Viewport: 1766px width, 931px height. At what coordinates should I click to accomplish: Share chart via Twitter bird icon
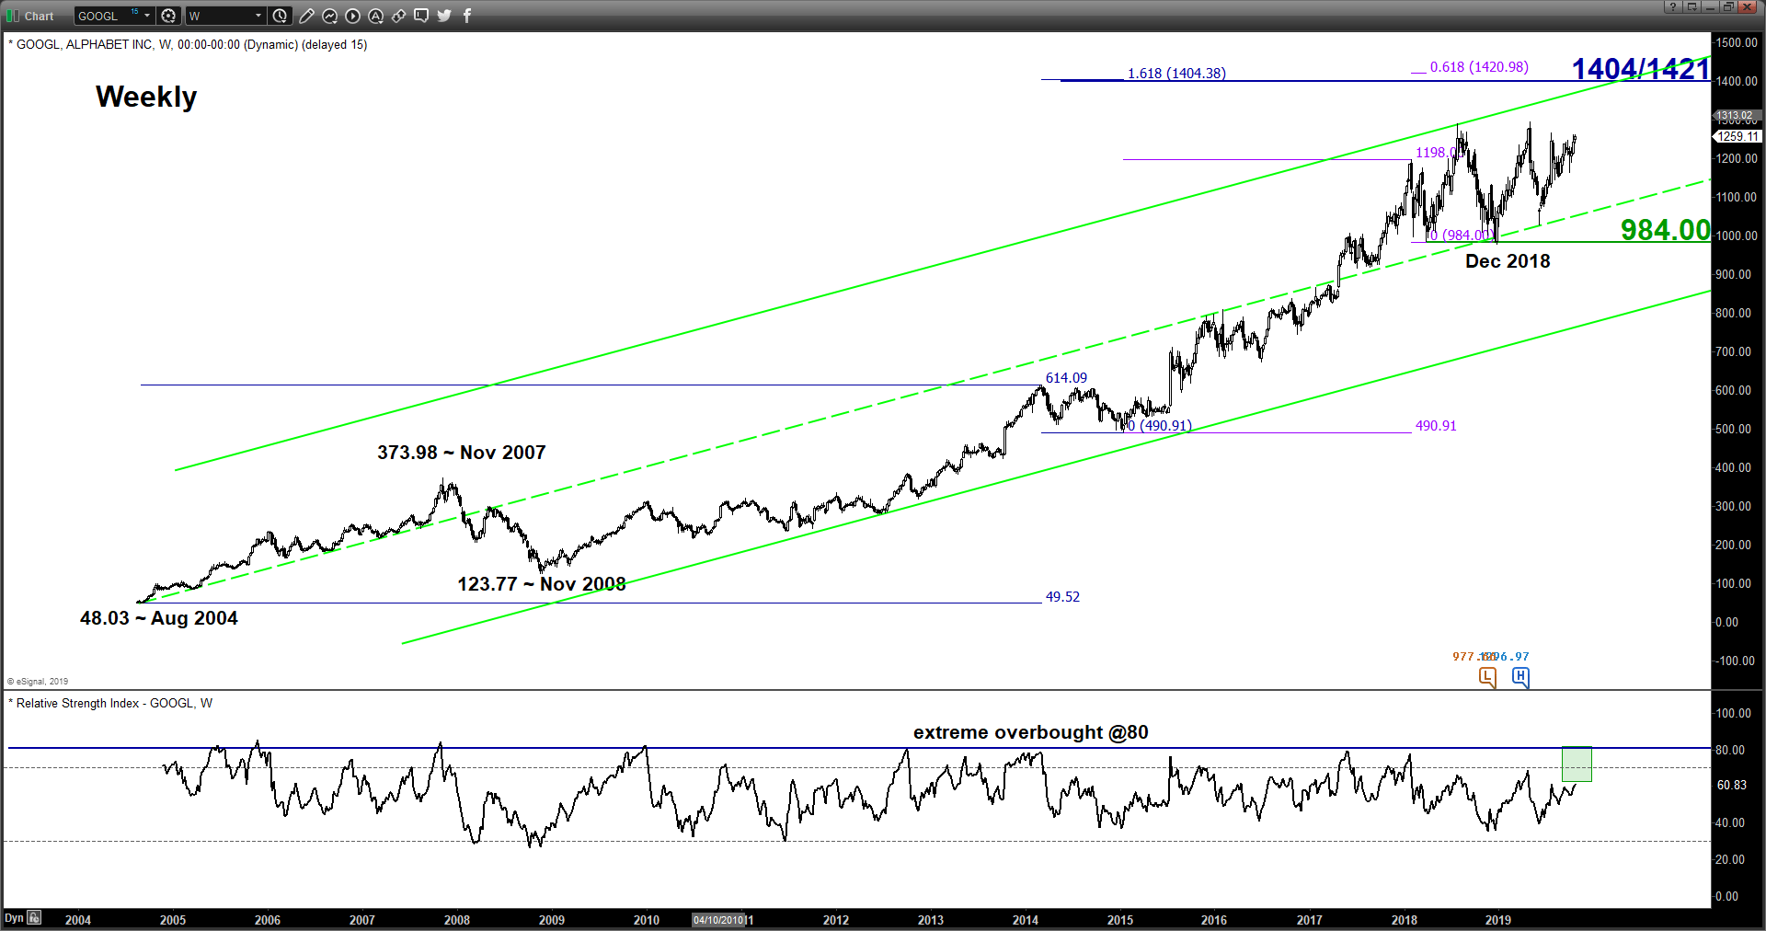pos(444,16)
